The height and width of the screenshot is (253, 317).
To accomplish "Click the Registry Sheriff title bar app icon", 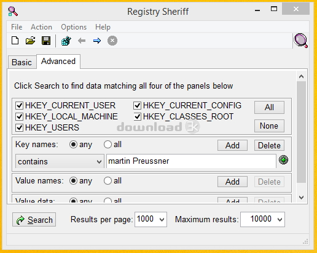I will 13,11.
